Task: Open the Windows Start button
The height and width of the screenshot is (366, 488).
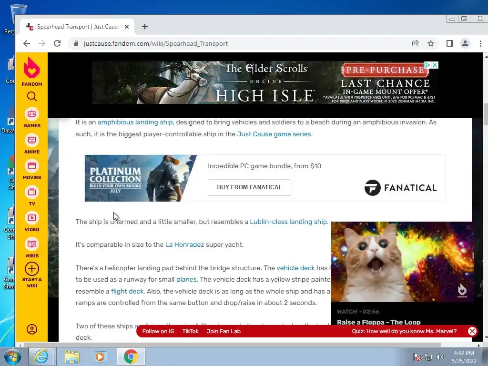Action: [x=12, y=356]
